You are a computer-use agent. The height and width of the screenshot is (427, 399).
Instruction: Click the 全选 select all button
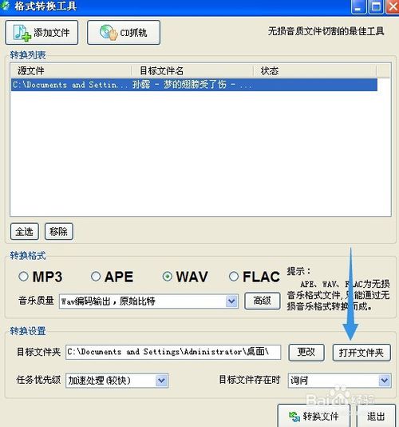pyautogui.click(x=25, y=231)
